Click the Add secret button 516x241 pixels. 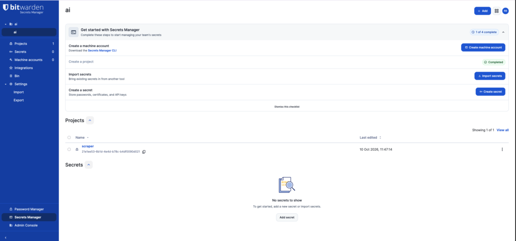click(x=287, y=217)
